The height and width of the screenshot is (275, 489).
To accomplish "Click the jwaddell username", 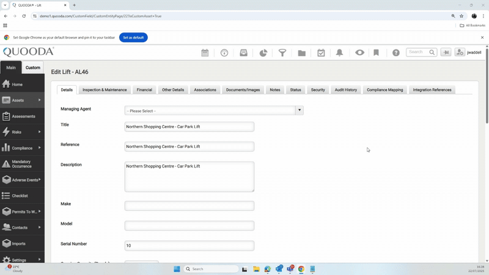I will coord(474,53).
